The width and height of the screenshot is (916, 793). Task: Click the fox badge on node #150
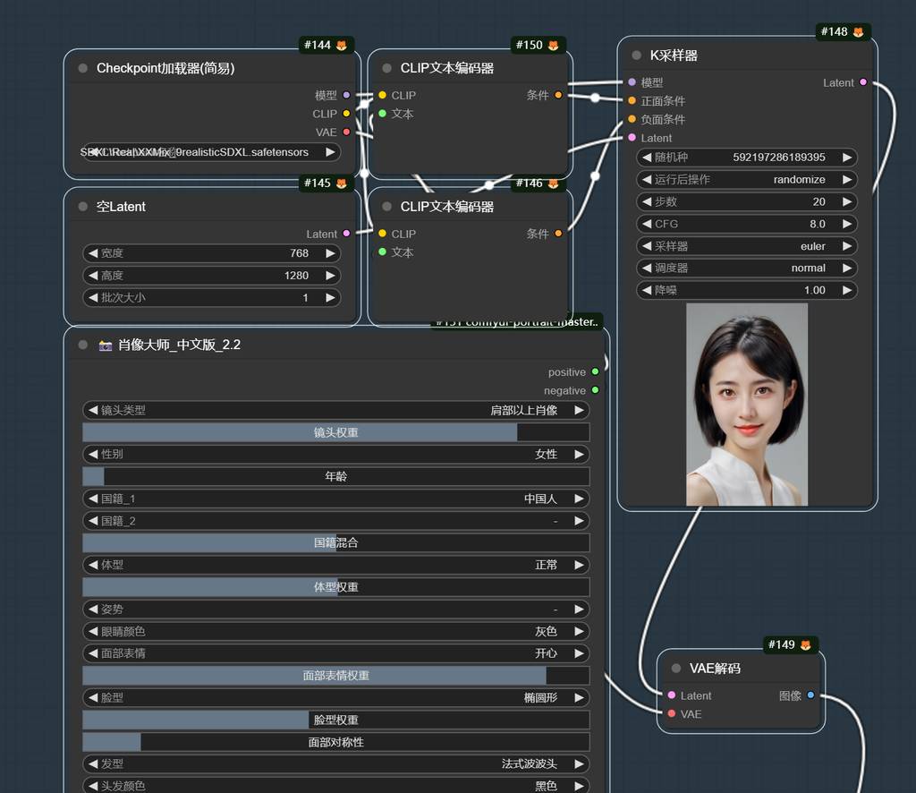point(553,45)
